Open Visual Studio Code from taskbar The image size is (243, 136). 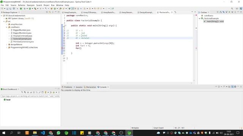tap(43, 133)
